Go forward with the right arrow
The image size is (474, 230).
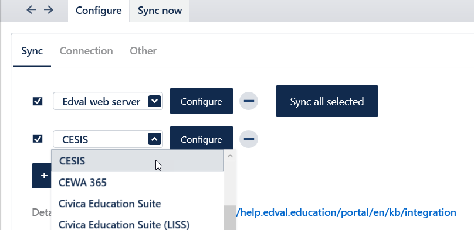48,10
